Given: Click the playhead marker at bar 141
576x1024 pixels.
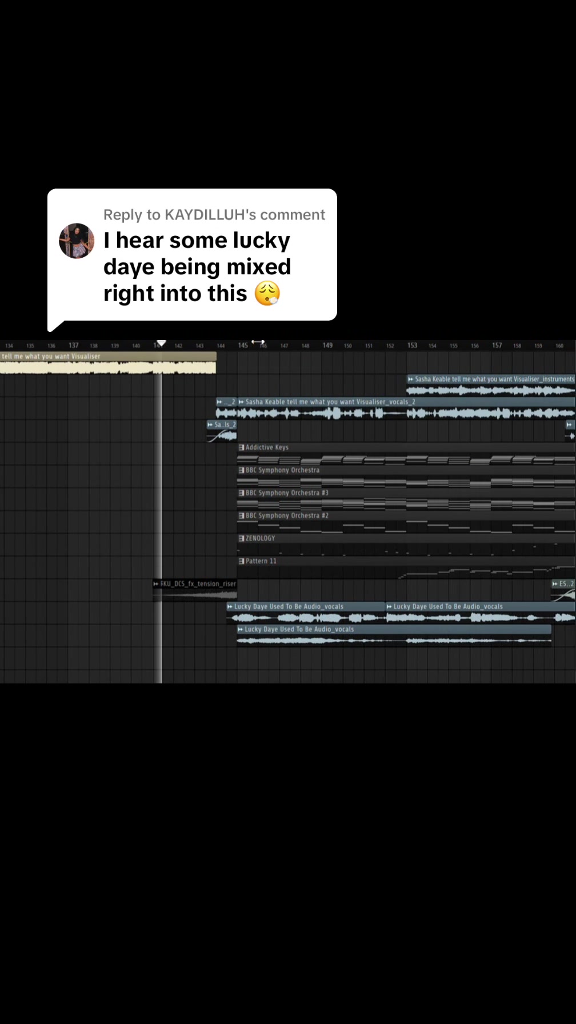Looking at the screenshot, I should click(x=161, y=343).
